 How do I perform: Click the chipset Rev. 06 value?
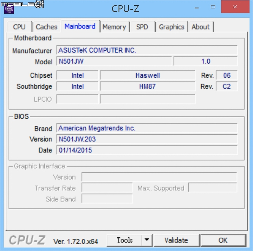tap(227, 75)
